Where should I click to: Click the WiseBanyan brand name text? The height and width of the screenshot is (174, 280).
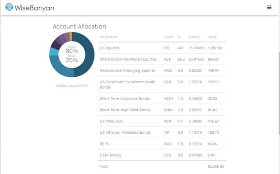[34, 8]
